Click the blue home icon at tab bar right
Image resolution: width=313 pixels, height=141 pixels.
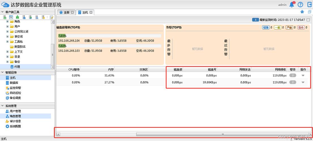pyautogui.click(x=302, y=12)
